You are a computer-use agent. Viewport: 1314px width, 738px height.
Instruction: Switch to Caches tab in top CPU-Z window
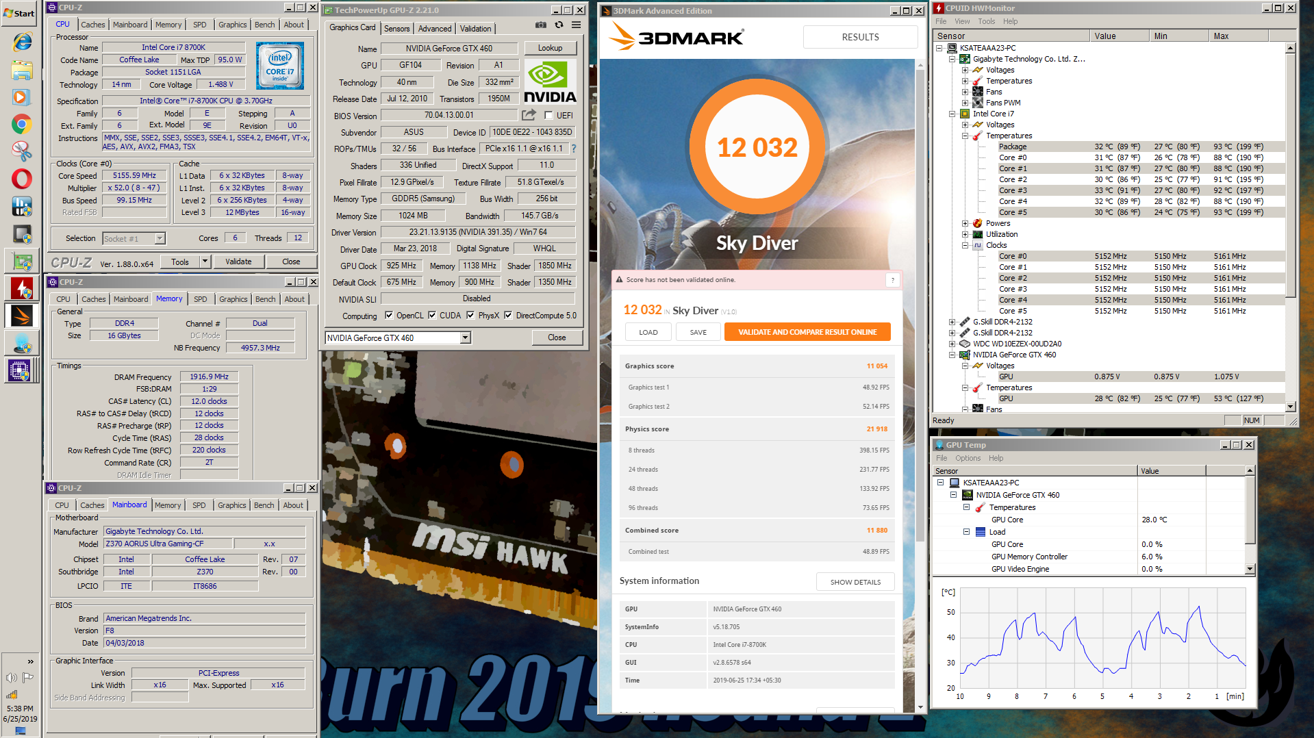click(x=93, y=25)
